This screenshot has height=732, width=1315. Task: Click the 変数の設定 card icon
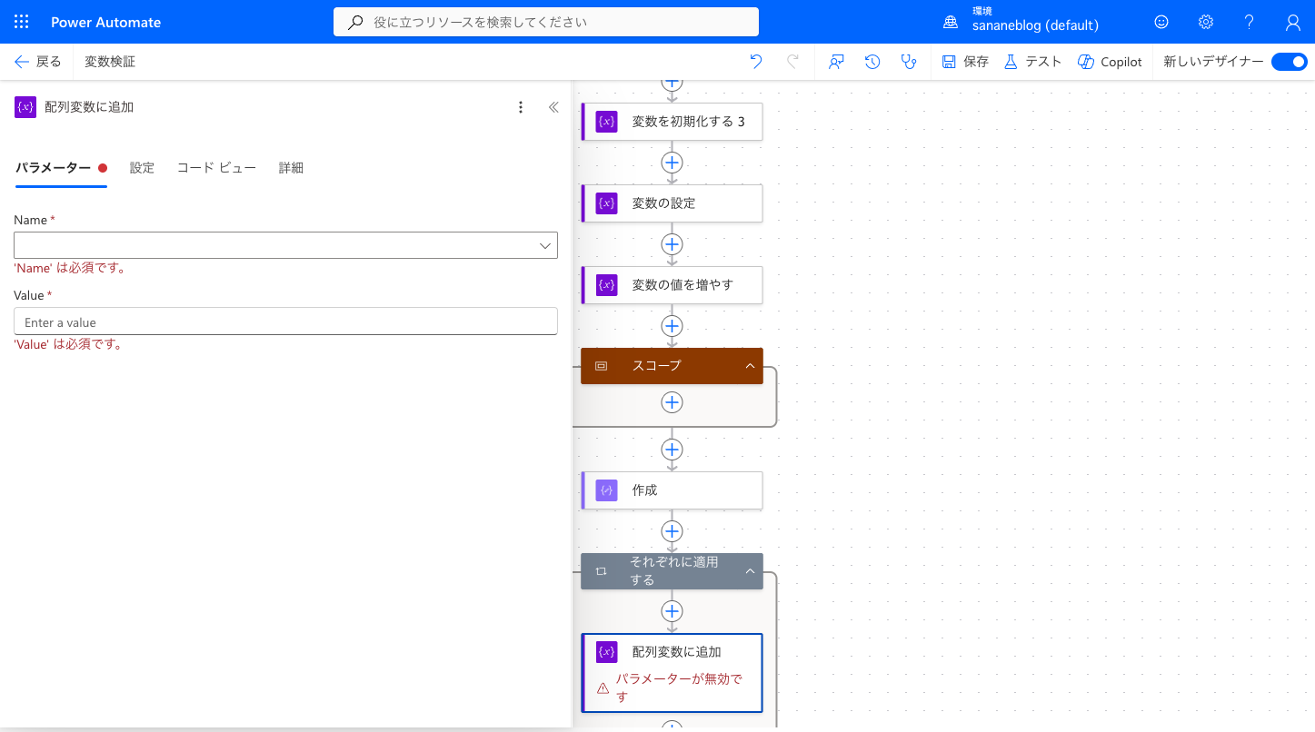point(606,203)
